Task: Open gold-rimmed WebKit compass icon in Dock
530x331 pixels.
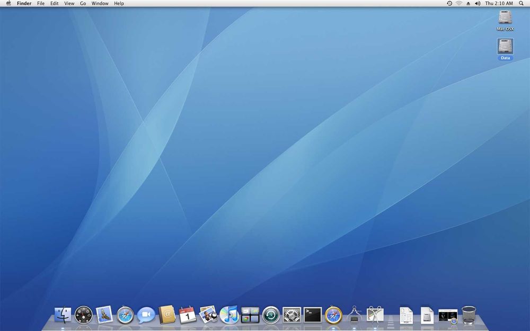Action: tap(333, 315)
